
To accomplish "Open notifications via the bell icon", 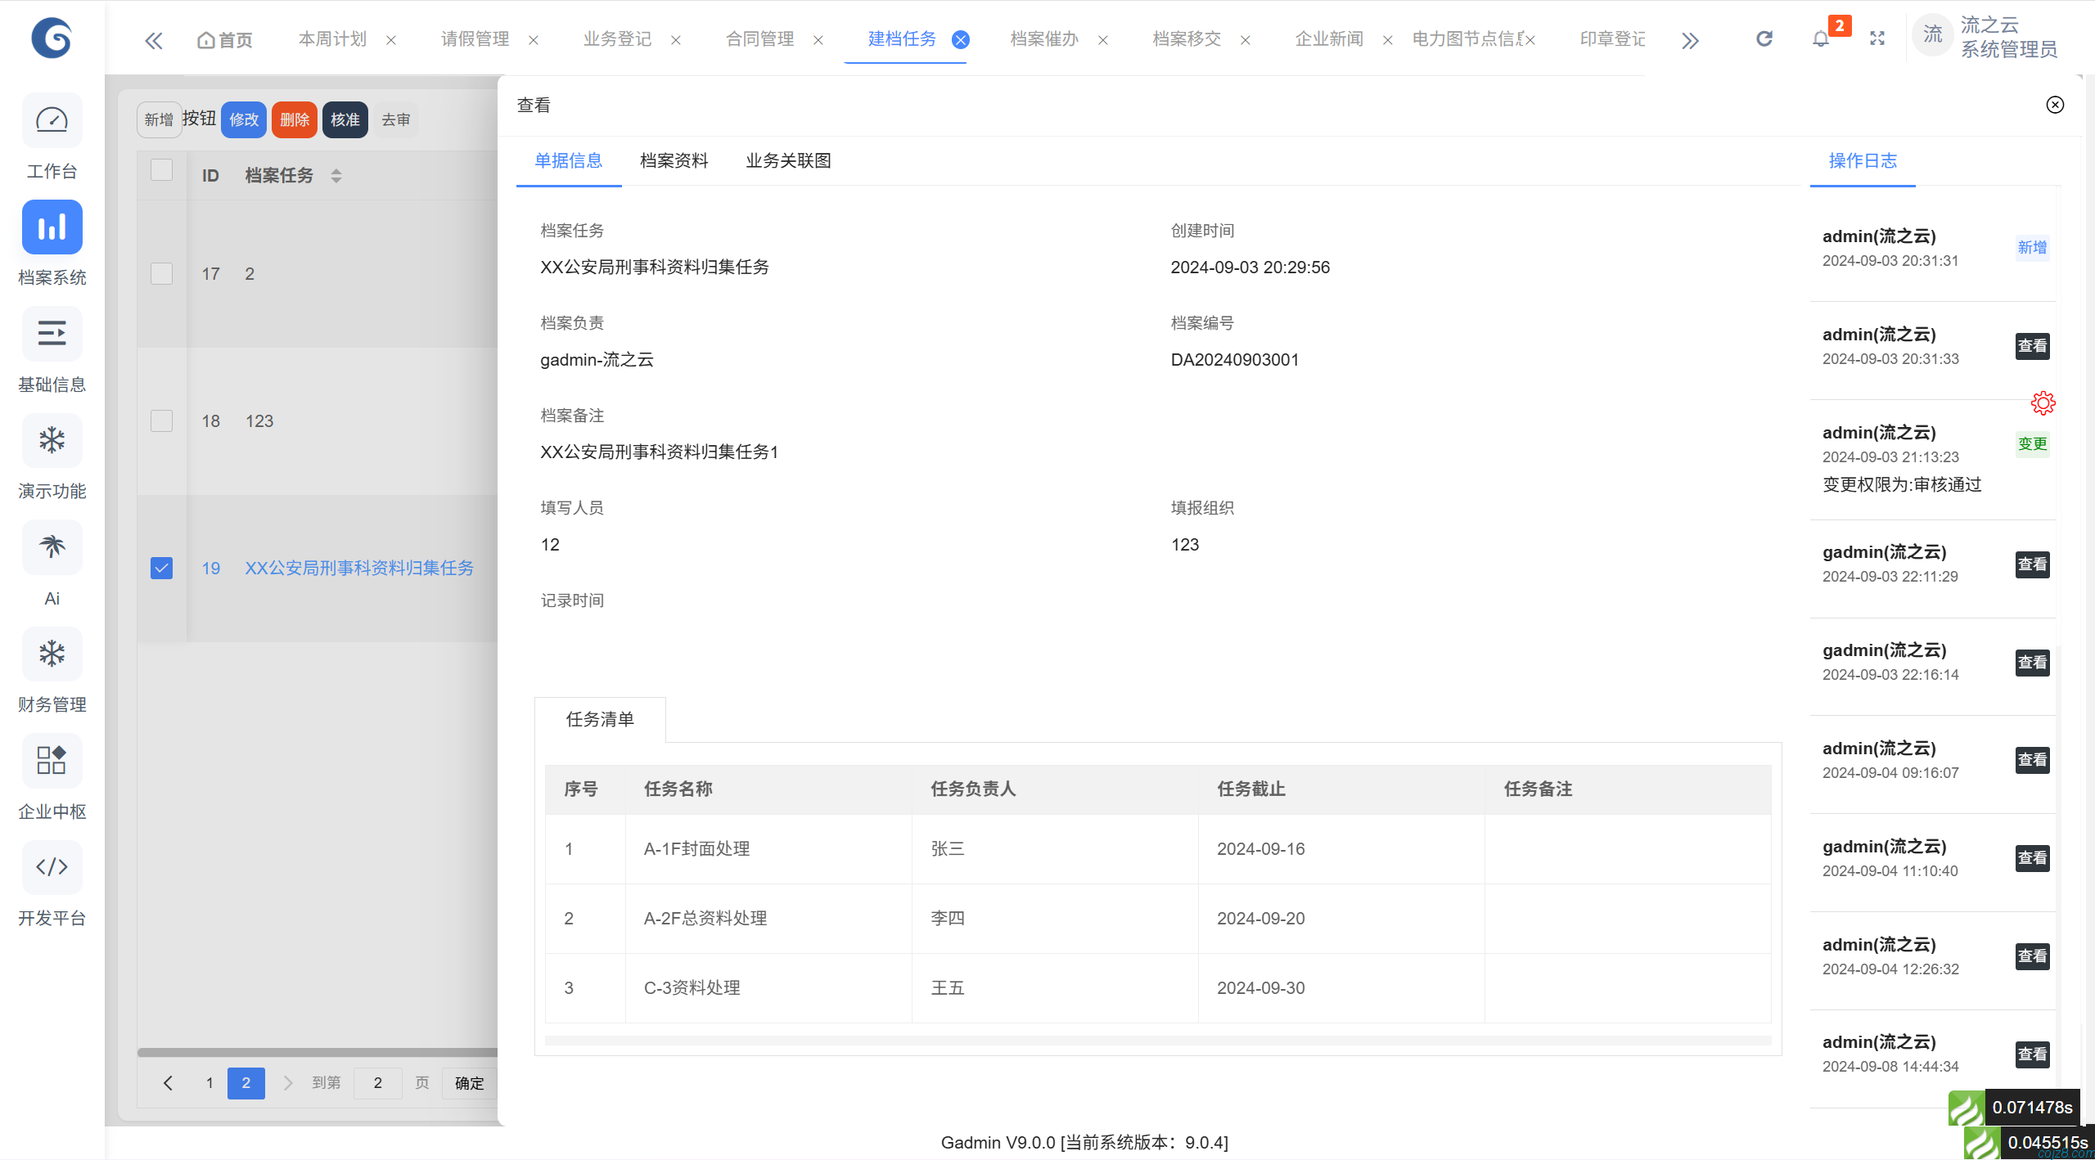I will (1820, 39).
